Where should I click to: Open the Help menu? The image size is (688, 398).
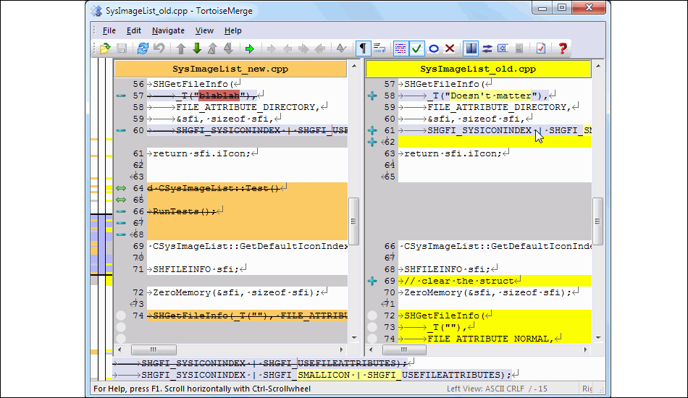[x=232, y=30]
